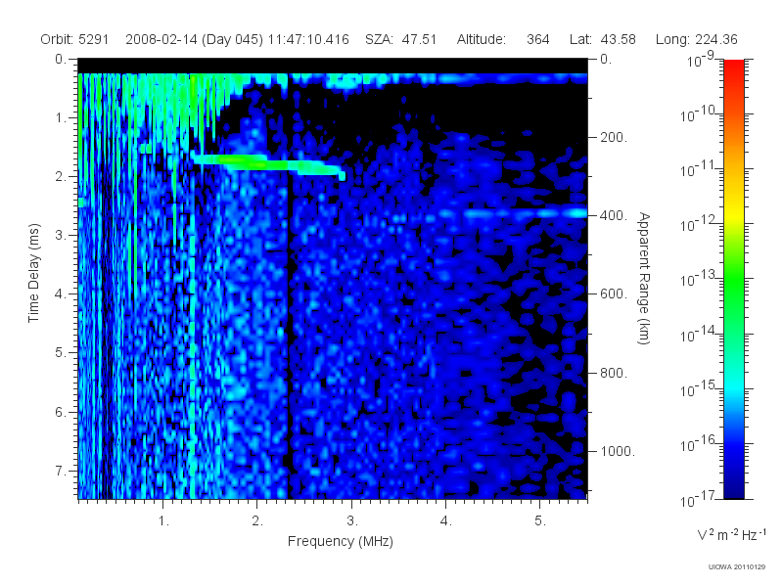Click the '5.' frequency axis tick label
Image resolution: width=783 pixels, height=587 pixels.
coord(540,521)
